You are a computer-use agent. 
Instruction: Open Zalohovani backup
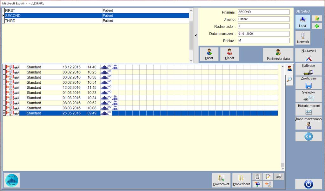point(308,83)
